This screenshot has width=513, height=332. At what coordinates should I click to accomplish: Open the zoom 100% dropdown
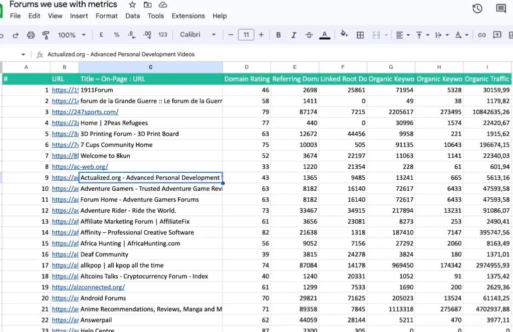[72, 35]
